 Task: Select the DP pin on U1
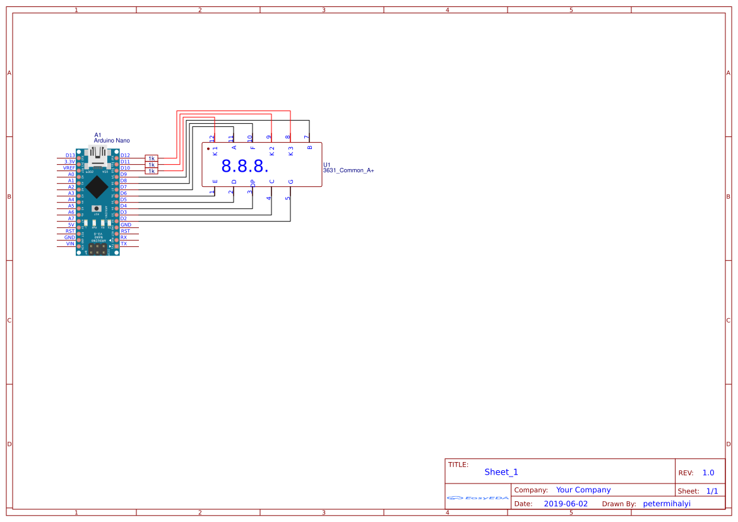point(253,182)
